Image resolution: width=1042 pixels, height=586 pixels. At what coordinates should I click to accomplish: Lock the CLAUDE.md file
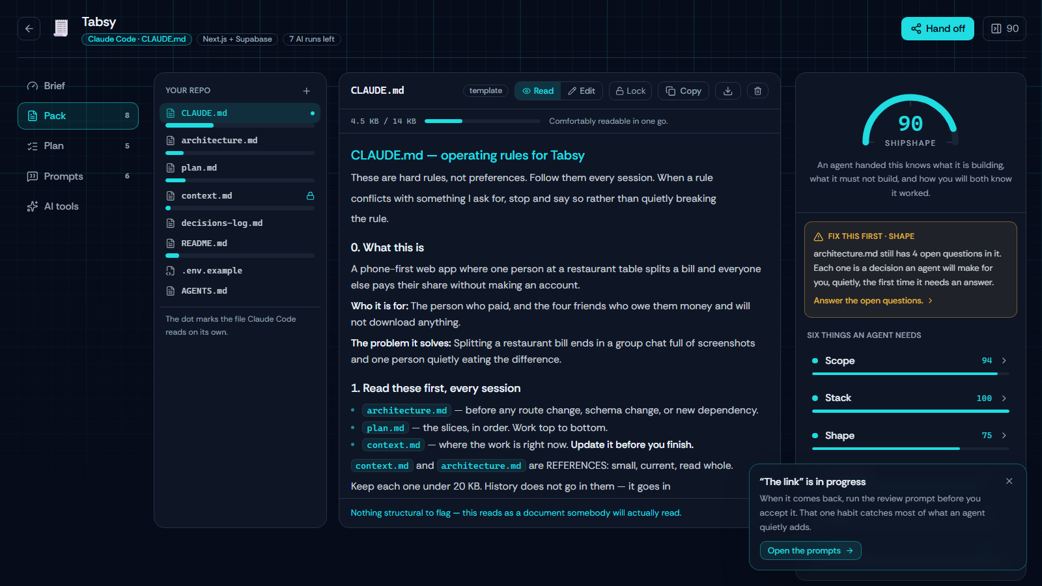pos(630,91)
